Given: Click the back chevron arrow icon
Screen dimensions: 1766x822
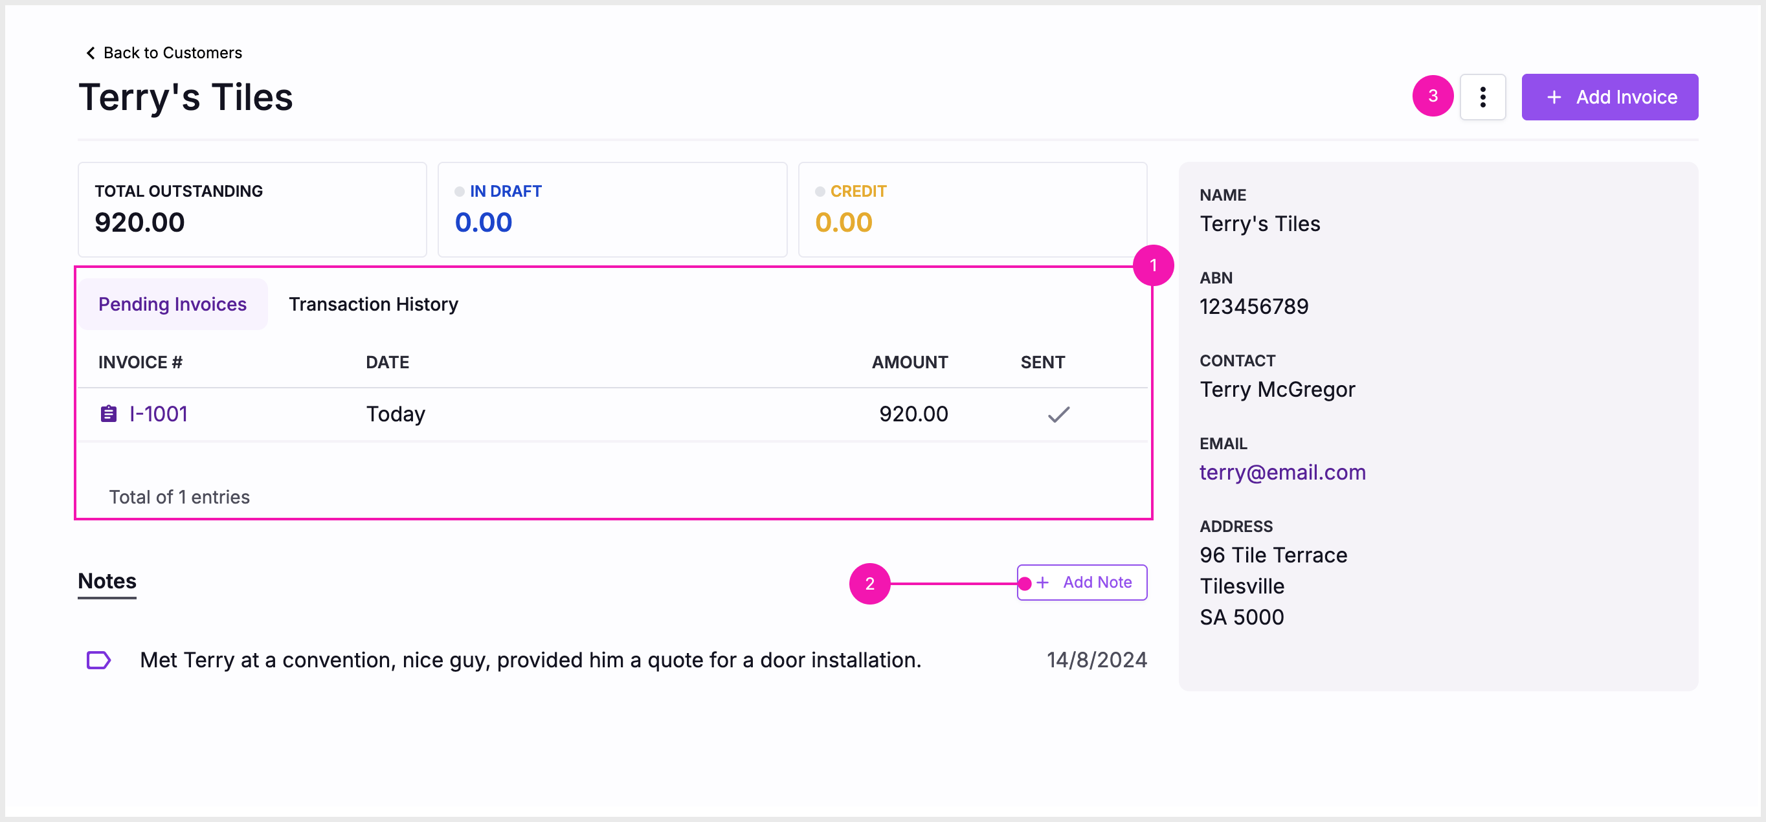Looking at the screenshot, I should coord(91,53).
